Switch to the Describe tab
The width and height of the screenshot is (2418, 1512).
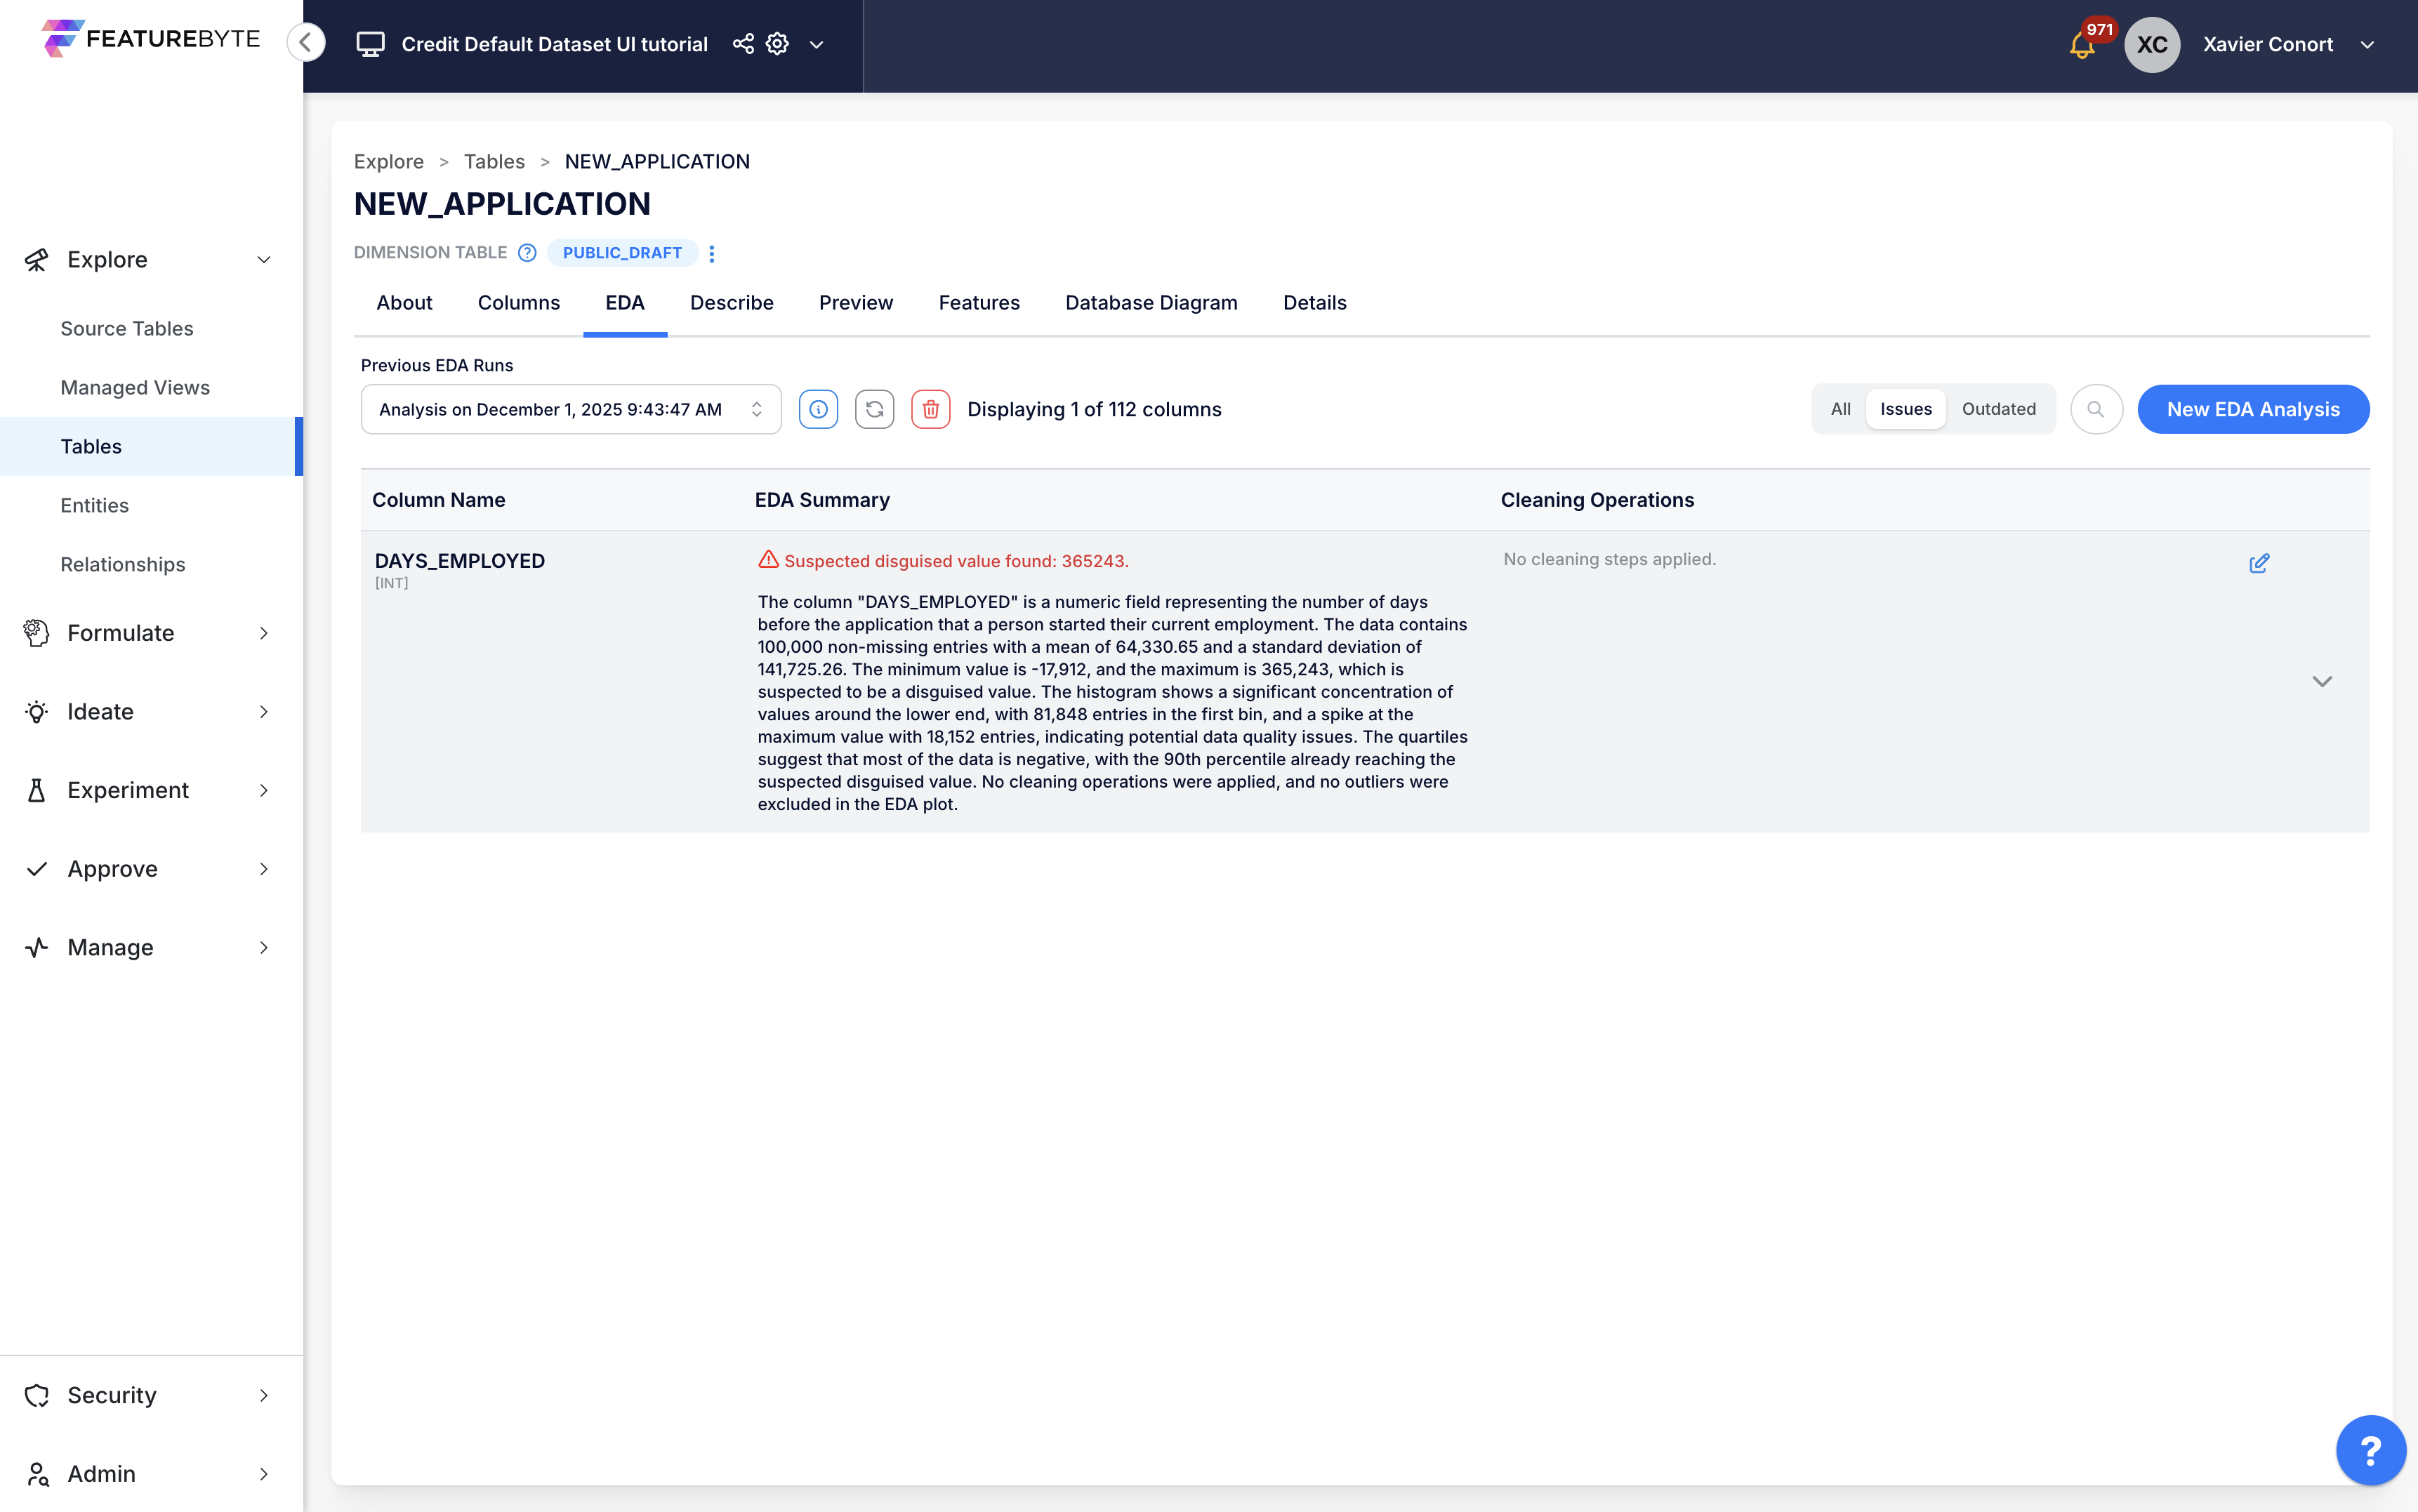pos(731,303)
